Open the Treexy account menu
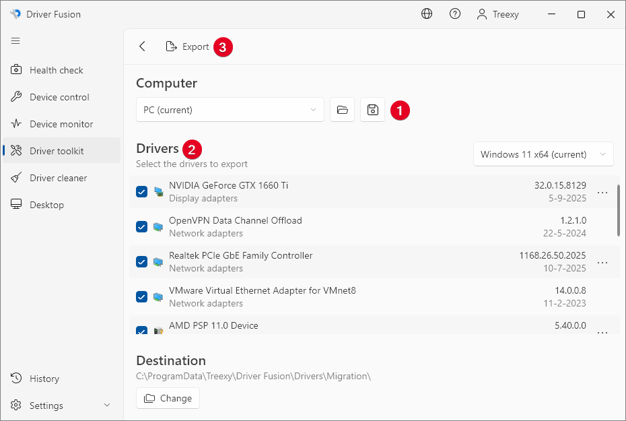The height and width of the screenshot is (421, 626). (498, 14)
